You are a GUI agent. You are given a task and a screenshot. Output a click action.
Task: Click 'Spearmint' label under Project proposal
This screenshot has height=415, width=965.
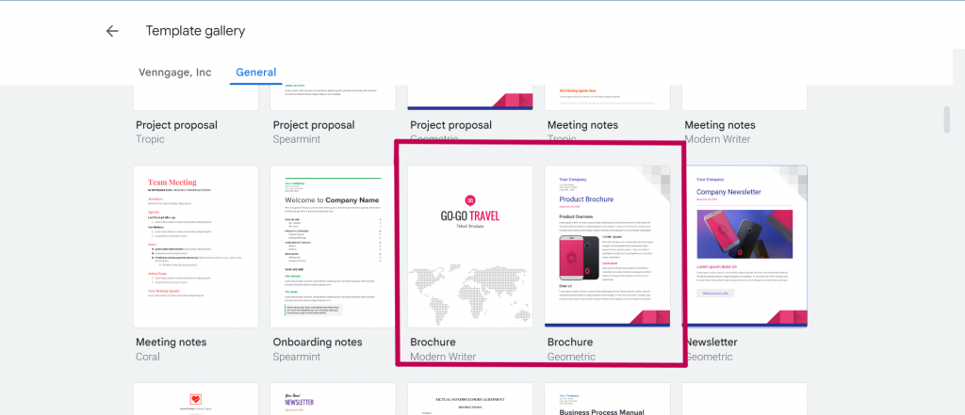(297, 139)
